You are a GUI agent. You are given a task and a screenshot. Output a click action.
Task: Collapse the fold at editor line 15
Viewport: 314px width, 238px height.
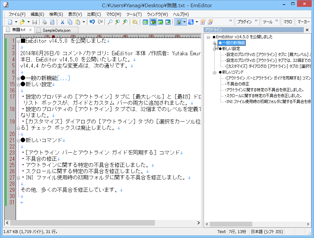[x=18, y=85]
